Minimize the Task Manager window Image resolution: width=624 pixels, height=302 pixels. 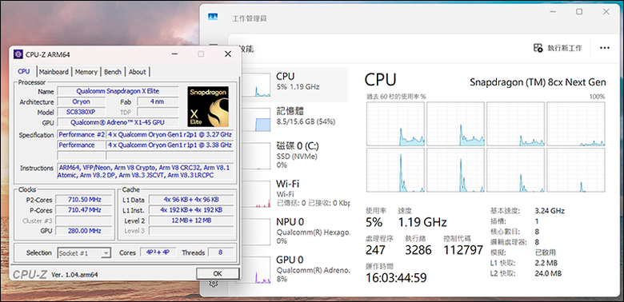(x=553, y=12)
